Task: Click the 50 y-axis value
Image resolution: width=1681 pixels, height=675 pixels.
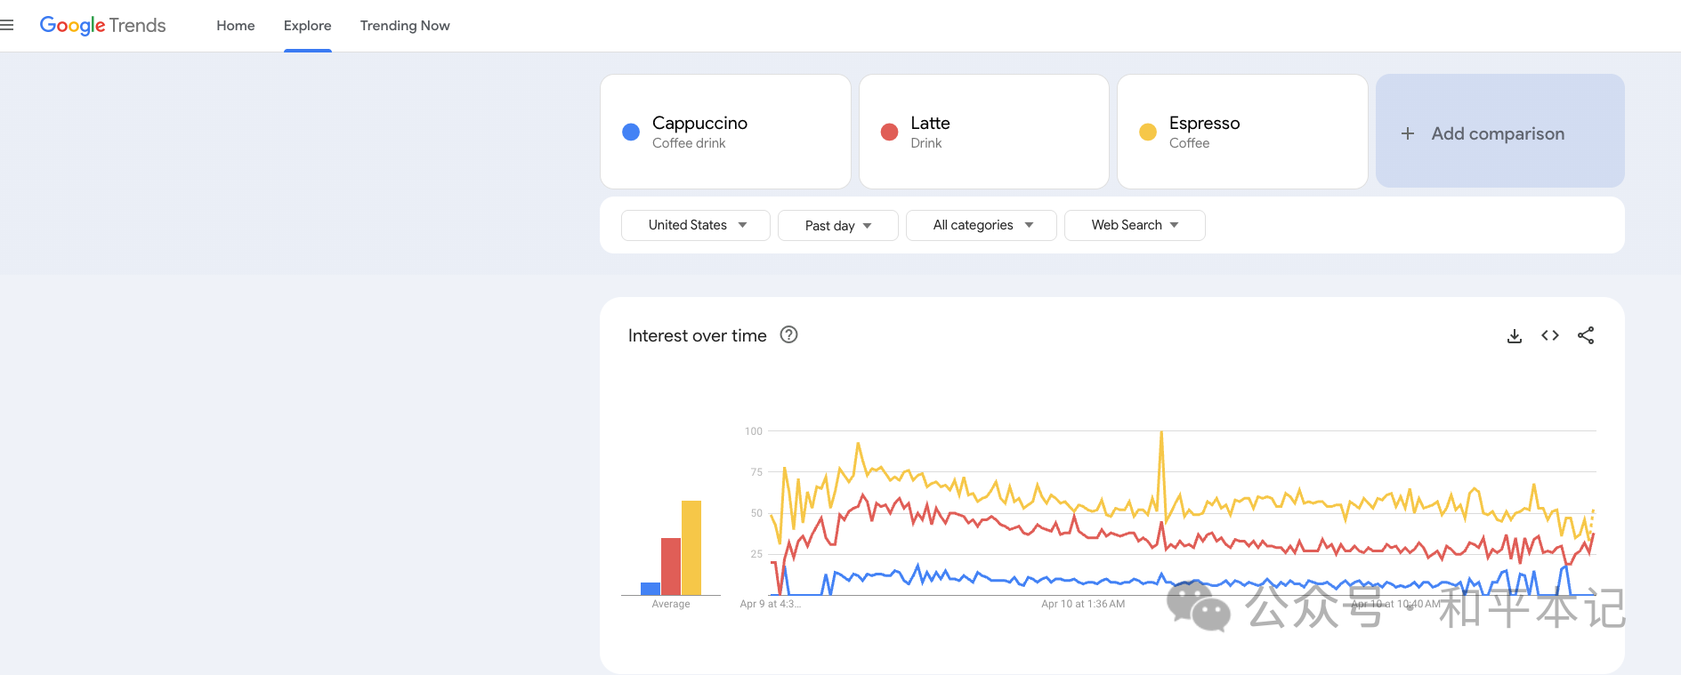Action: click(x=756, y=513)
